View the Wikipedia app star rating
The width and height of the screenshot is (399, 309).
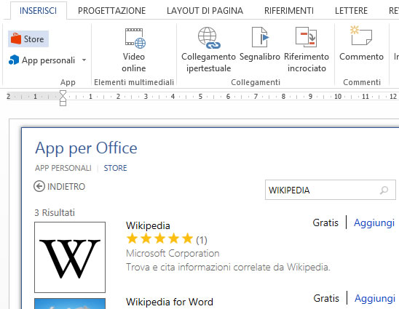click(x=159, y=239)
